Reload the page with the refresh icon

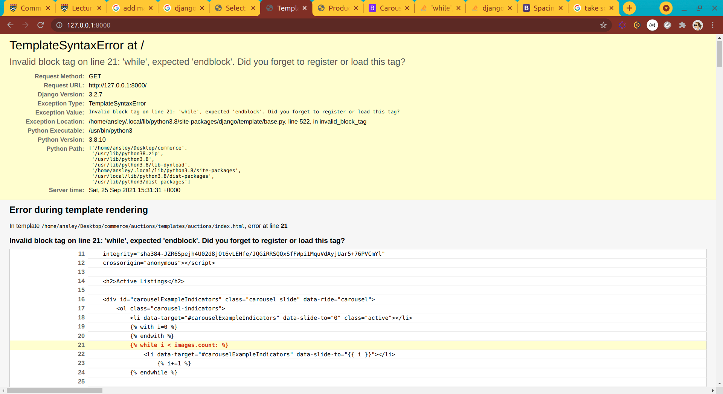tap(41, 25)
